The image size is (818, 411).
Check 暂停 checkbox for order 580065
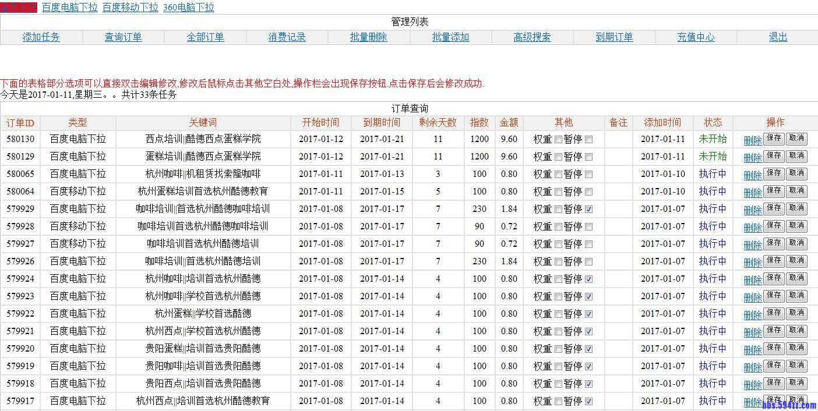[x=590, y=173]
